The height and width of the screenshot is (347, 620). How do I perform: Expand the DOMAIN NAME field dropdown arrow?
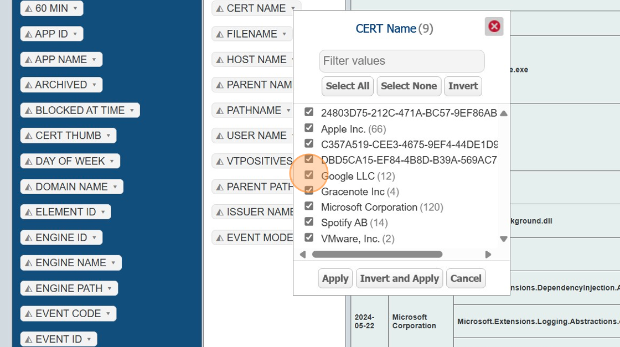(115, 187)
